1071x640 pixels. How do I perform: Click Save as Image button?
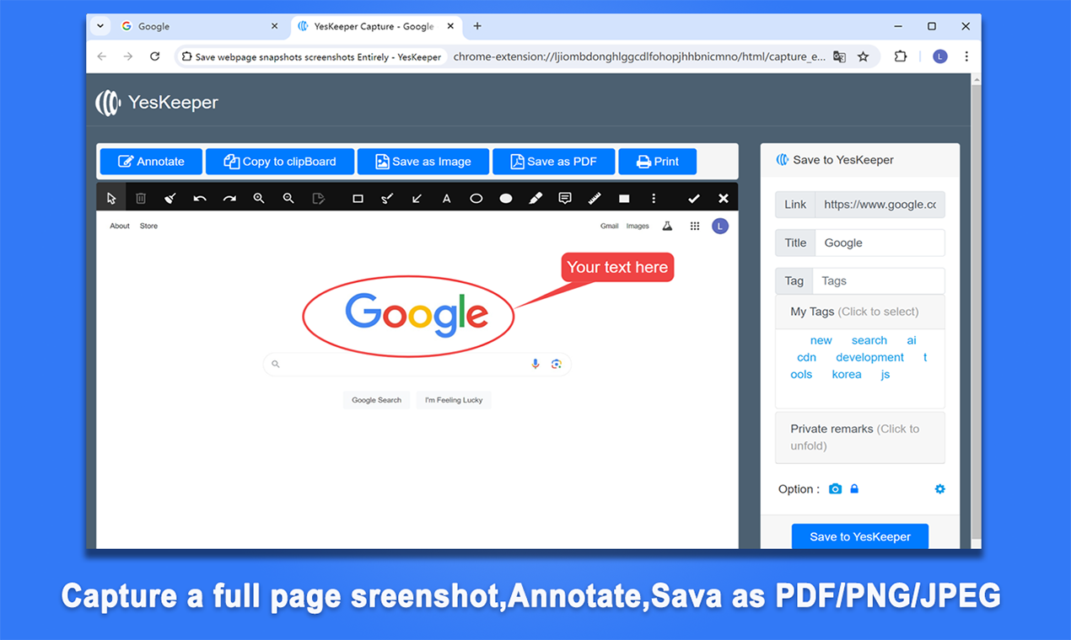[423, 162]
